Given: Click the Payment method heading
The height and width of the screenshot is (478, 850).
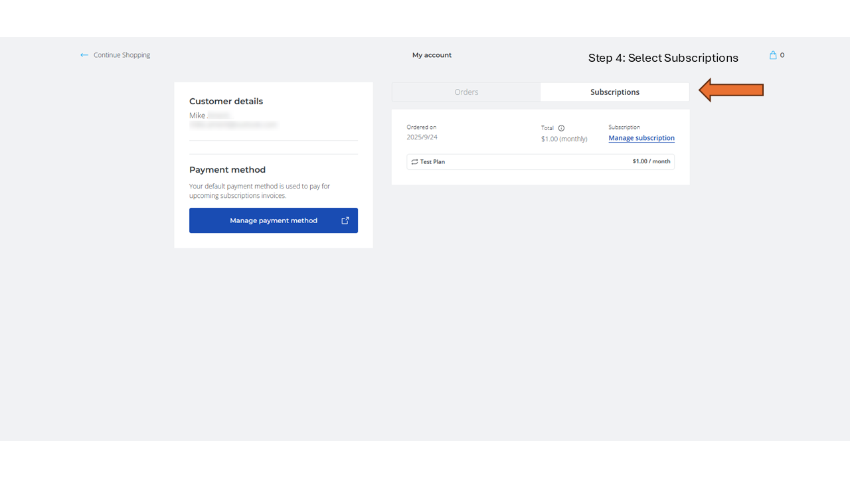Looking at the screenshot, I should 227,170.
